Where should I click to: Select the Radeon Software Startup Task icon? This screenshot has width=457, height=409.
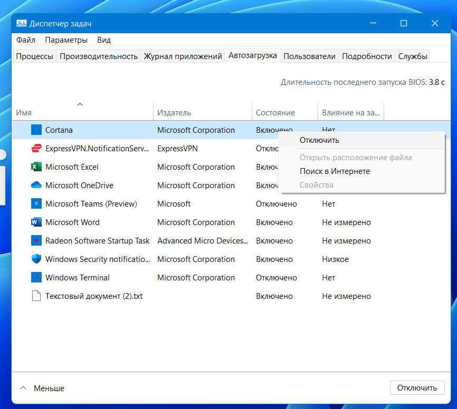coord(36,241)
